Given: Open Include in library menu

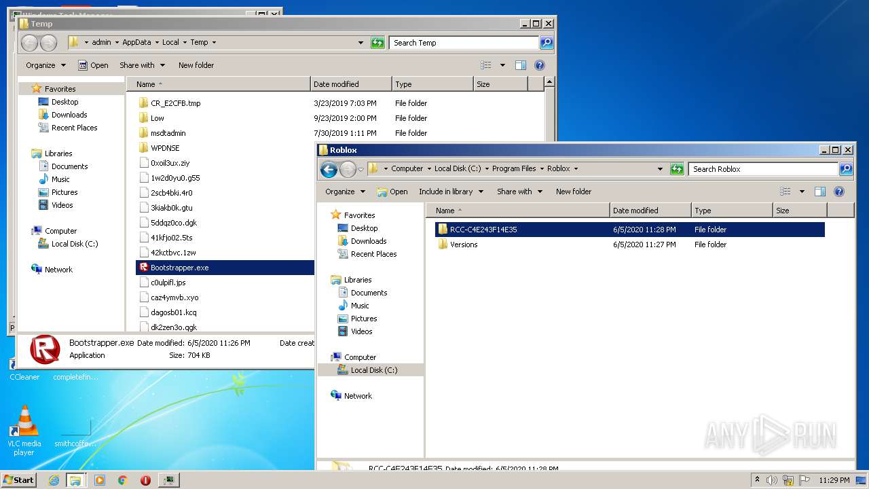Looking at the screenshot, I should coord(451,192).
